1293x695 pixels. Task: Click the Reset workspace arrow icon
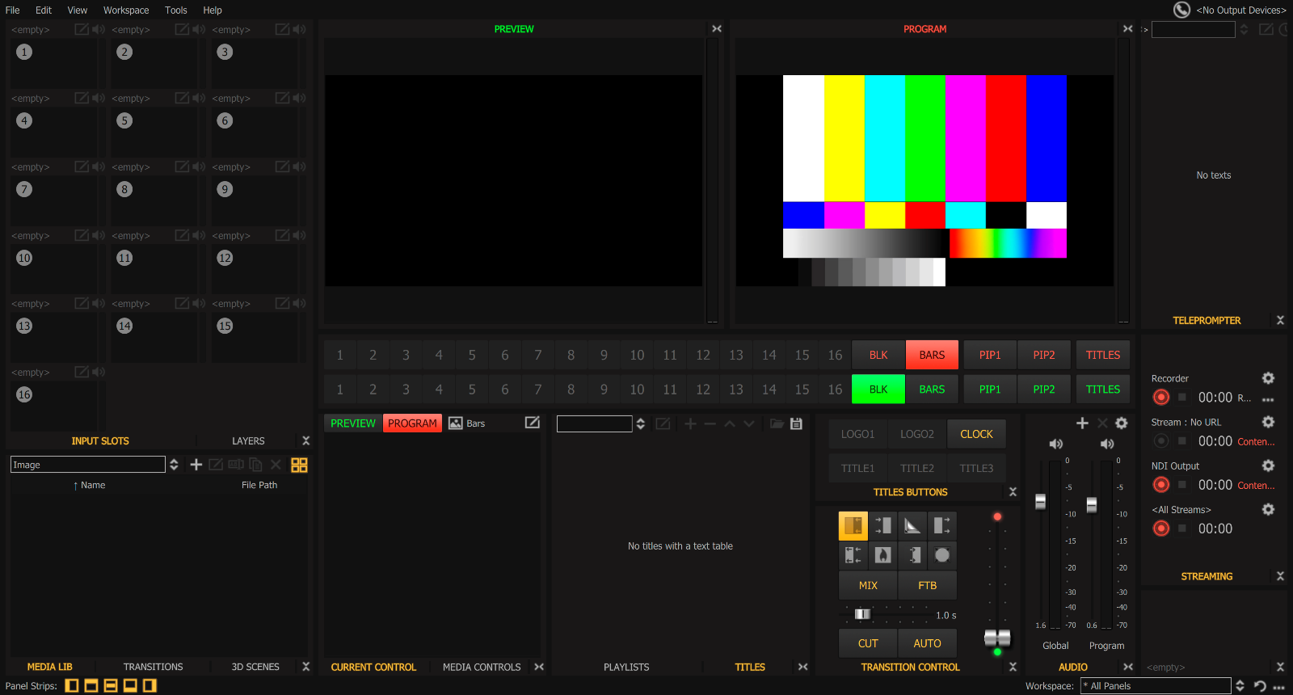tap(1260, 686)
